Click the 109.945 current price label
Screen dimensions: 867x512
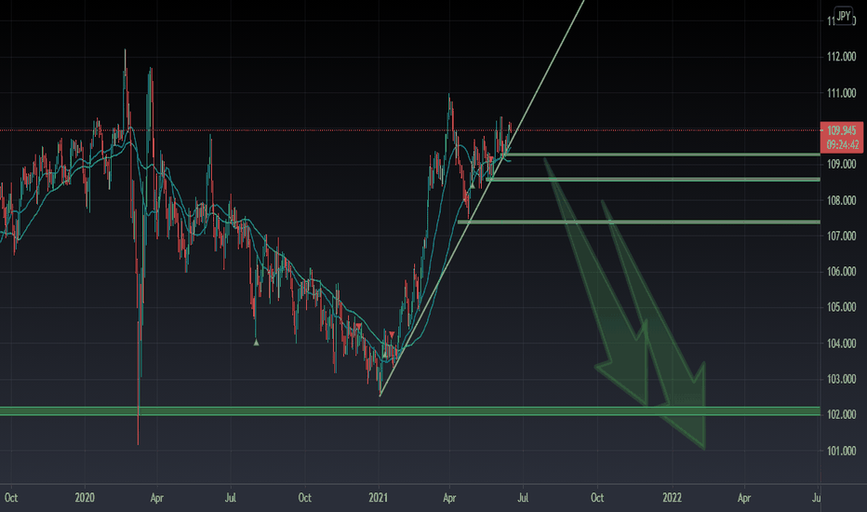tap(842, 130)
